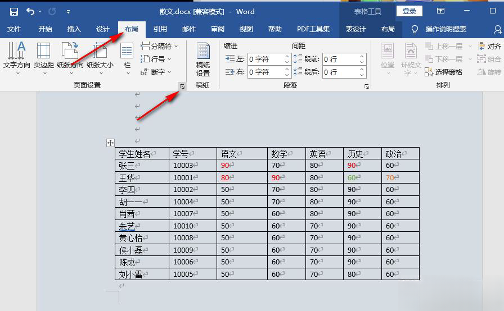Click the Undo arrow icon
The image size is (504, 311).
tap(30, 12)
